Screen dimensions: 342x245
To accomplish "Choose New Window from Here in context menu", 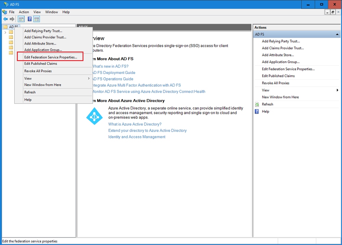I will 53,85.
